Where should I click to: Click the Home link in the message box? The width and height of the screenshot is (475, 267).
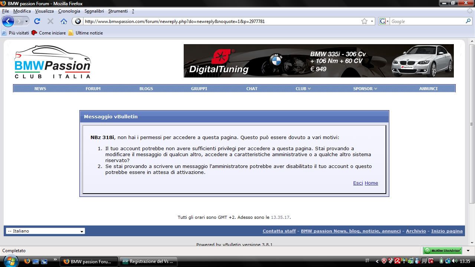371,183
